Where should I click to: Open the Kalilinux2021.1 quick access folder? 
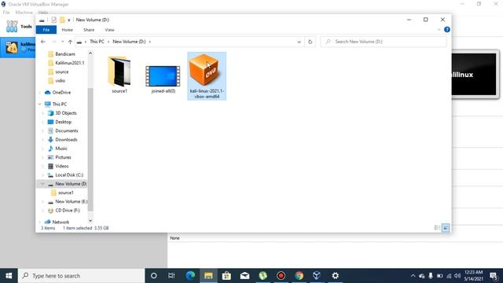(x=69, y=63)
